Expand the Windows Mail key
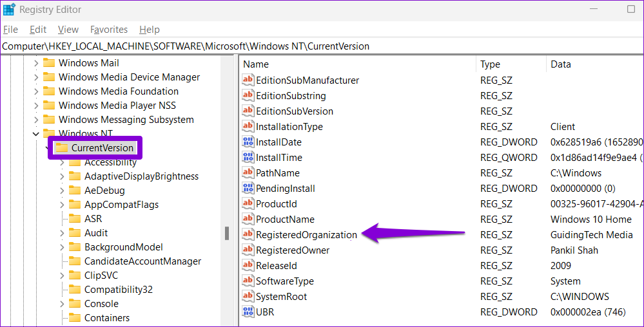This screenshot has width=644, height=327. pos(35,63)
